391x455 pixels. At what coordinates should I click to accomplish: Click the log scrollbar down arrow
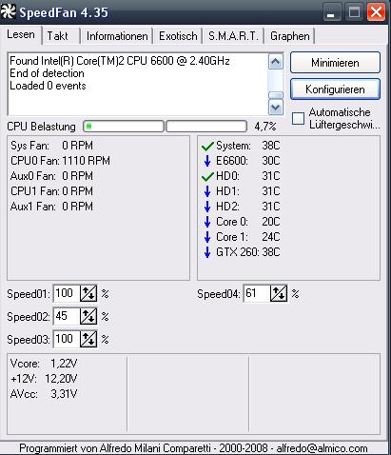click(276, 108)
